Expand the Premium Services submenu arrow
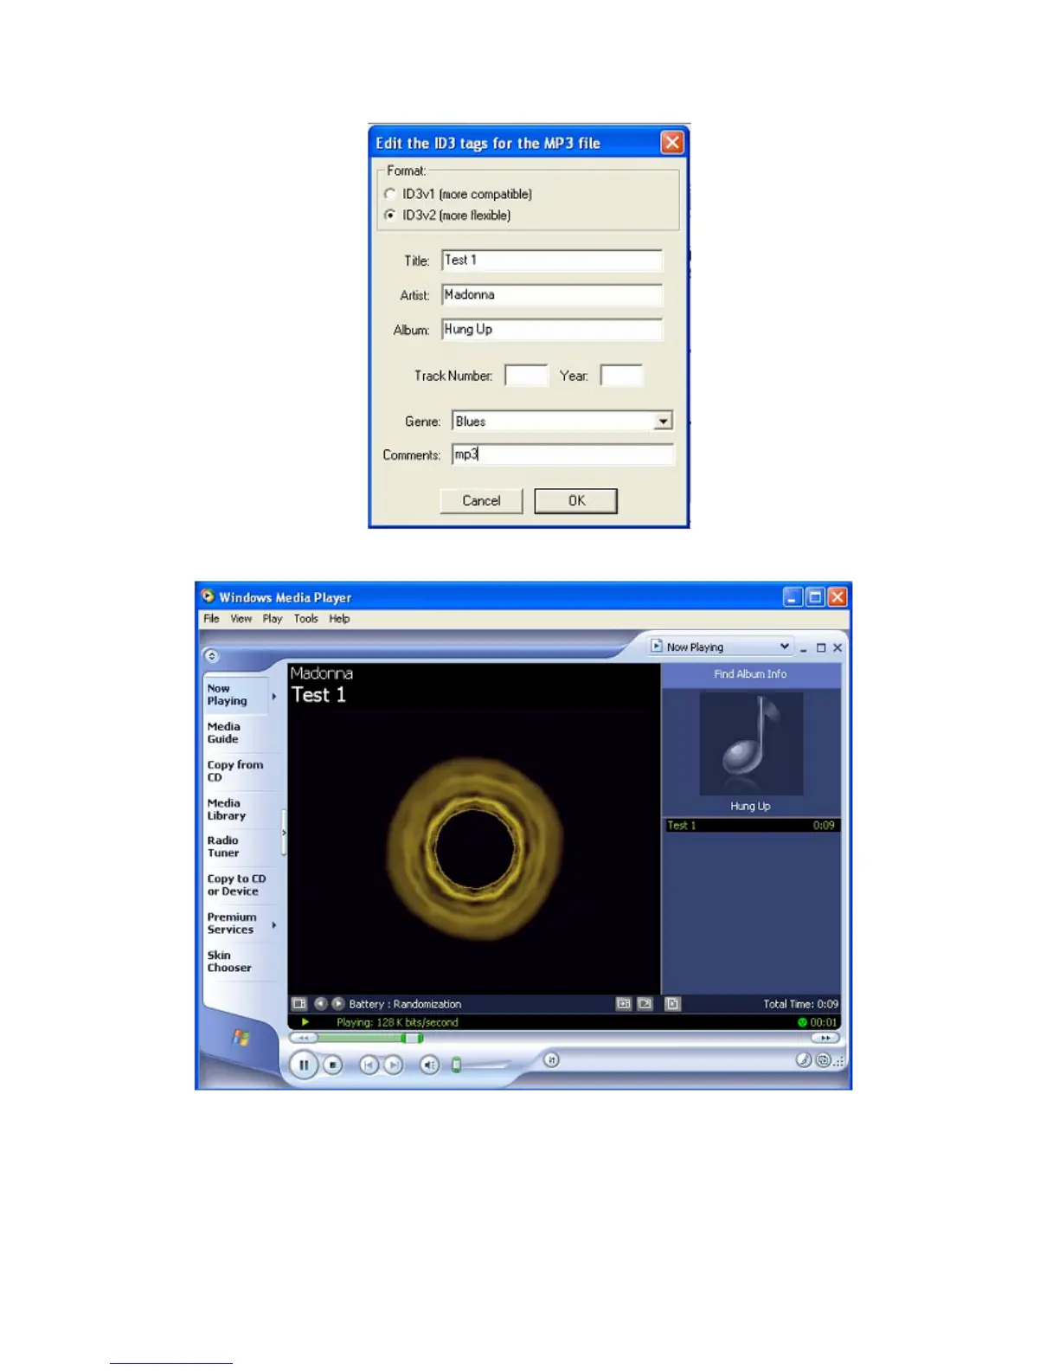The height and width of the screenshot is (1371, 1059). tap(274, 924)
